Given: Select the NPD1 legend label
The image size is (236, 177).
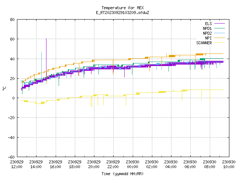Looking at the screenshot, I should point(207,28).
